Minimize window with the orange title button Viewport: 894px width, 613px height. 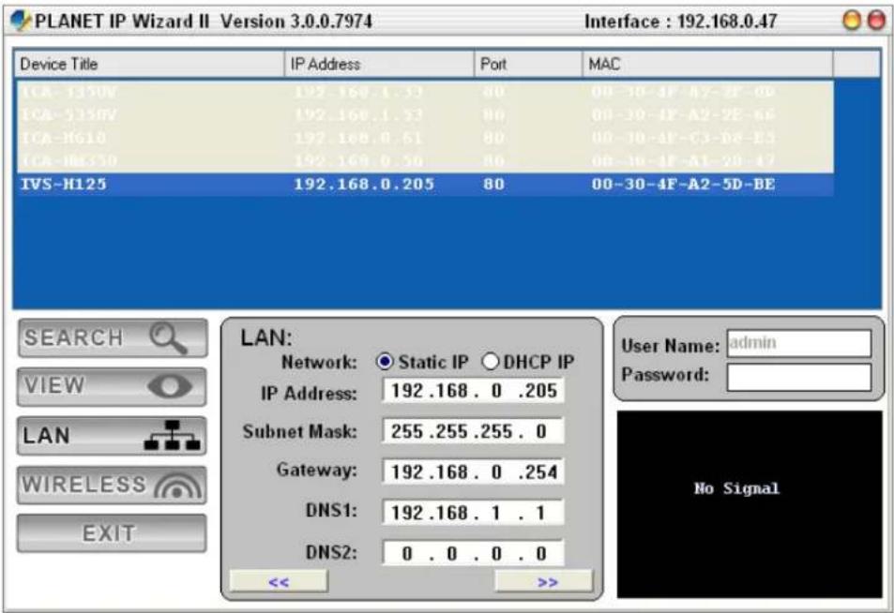pyautogui.click(x=852, y=21)
